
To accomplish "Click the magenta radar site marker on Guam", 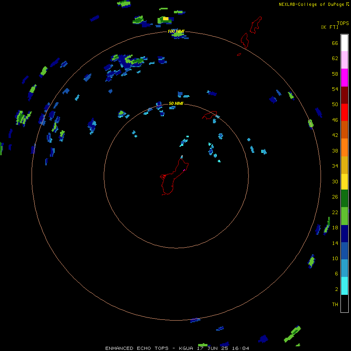I will click(184, 170).
